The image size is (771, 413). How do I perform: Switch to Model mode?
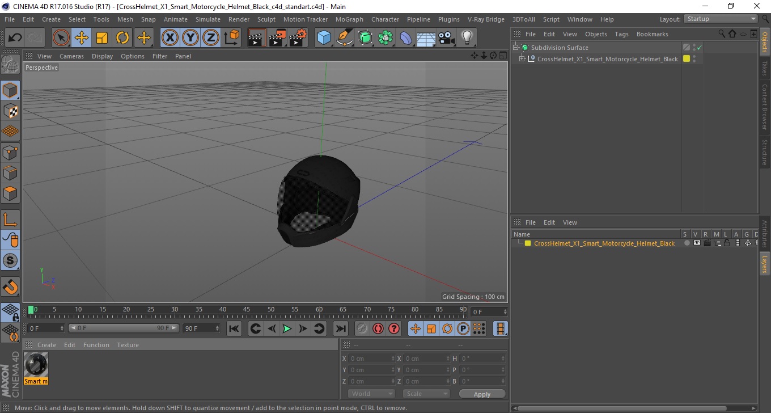point(10,90)
